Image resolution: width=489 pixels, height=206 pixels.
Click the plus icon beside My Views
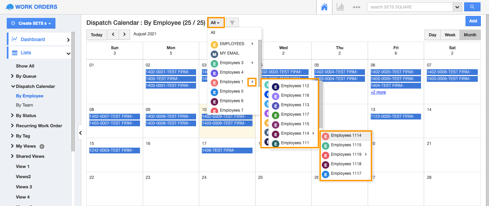coord(42,147)
